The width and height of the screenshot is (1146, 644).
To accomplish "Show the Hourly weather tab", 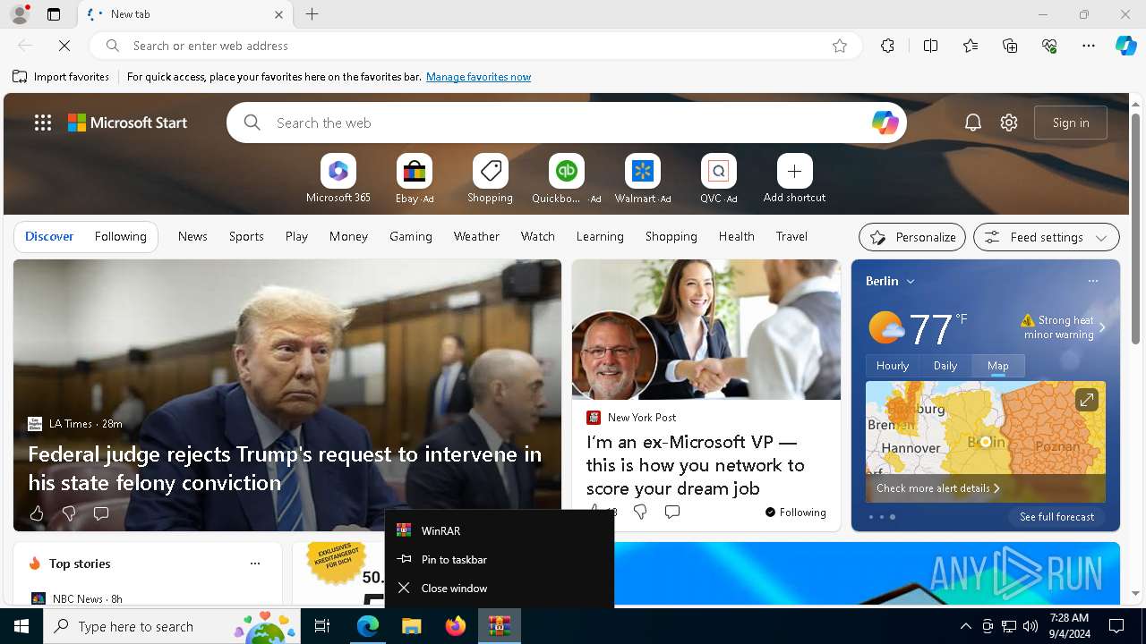I will point(893,365).
